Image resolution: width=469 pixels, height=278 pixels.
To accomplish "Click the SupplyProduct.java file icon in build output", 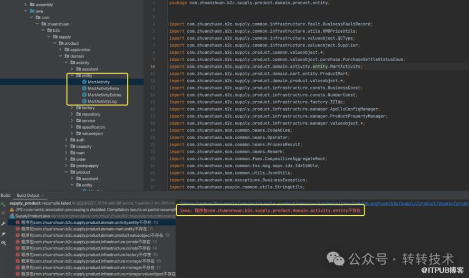I will click(x=12, y=216).
